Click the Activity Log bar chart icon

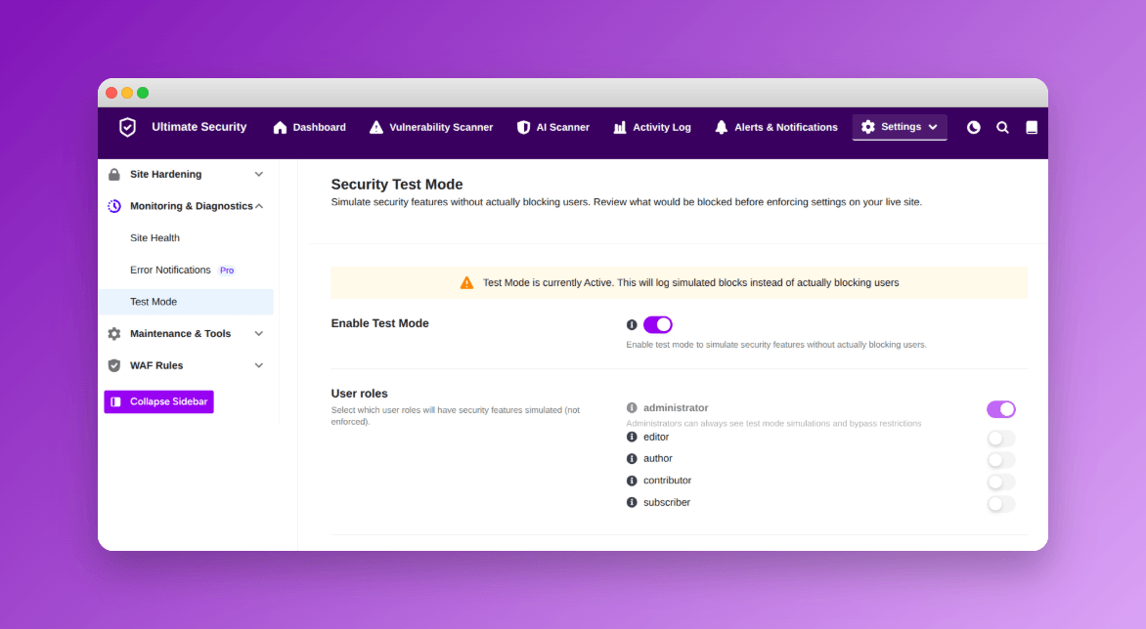pos(620,128)
